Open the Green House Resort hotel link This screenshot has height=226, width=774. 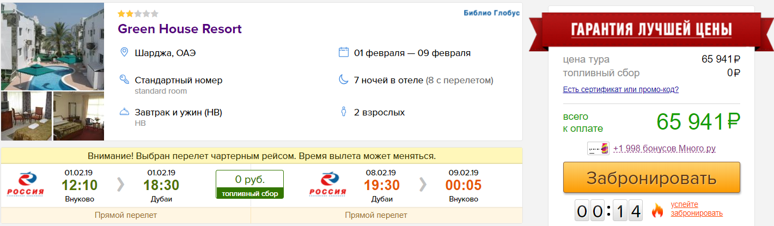(x=180, y=29)
